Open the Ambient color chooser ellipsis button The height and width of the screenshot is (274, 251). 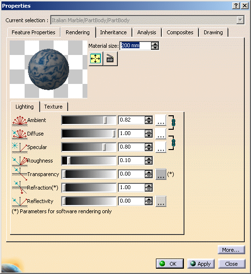click(161, 120)
